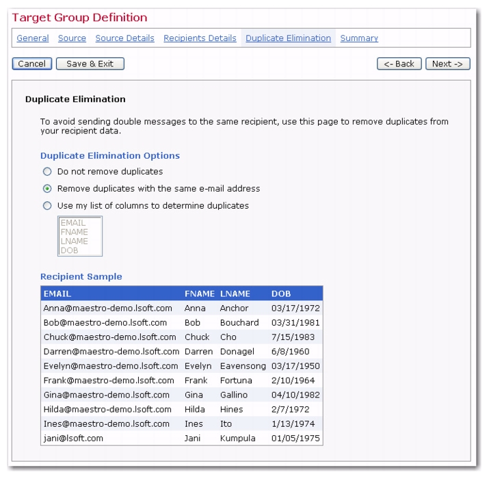Click date 03/17/1972 cell
Image resolution: width=489 pixels, height=483 pixels.
(295, 309)
